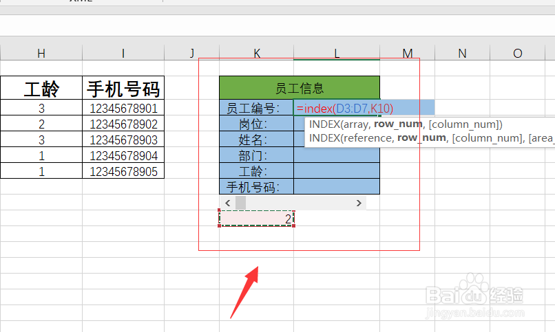
Task: Click the empty value cell beside 部门:
Action: [x=337, y=155]
